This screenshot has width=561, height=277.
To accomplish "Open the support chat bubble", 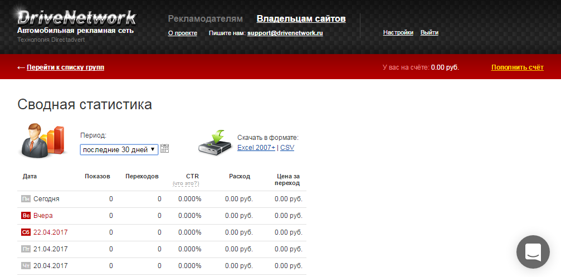I will [533, 252].
